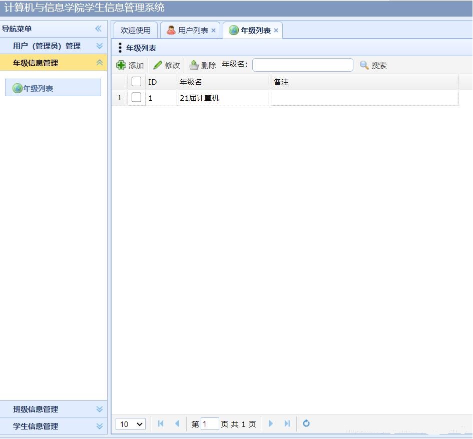The width and height of the screenshot is (473, 439).
Task: Switch to the 欢迎使用 tab
Action: coord(136,30)
